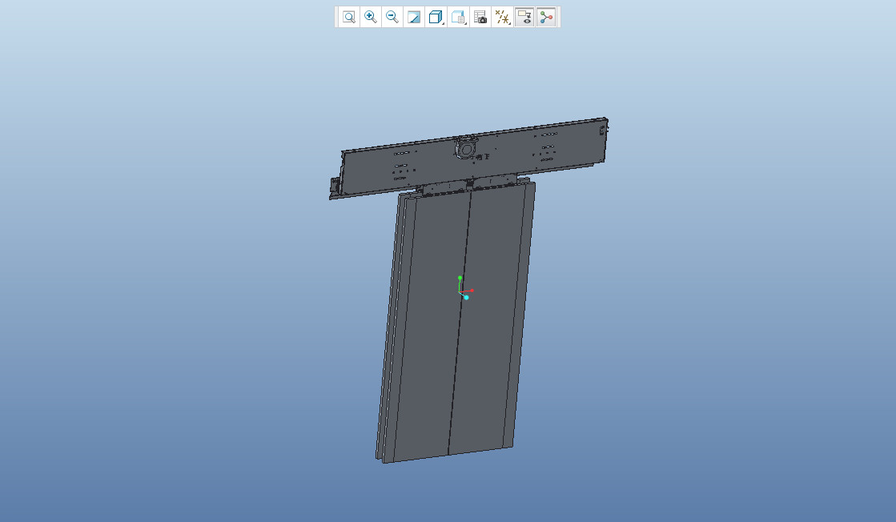The height and width of the screenshot is (522, 896).
Task: Activate the Zoom Out tool
Action: point(392,17)
